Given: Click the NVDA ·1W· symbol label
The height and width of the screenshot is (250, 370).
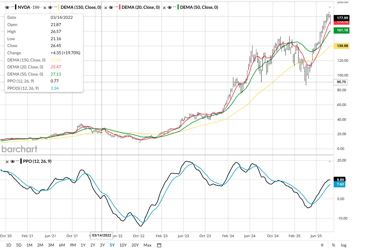Looking at the screenshot, I should (x=29, y=7).
